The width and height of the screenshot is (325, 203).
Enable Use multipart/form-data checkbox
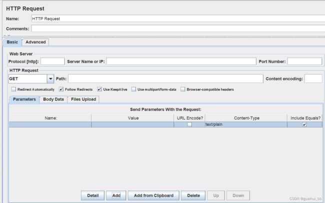tap(133, 89)
